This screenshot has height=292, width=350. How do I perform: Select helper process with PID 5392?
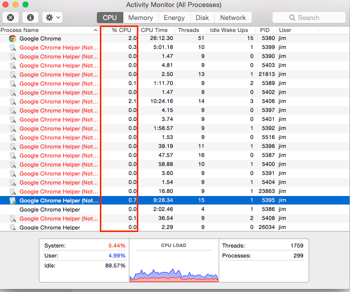tap(175, 128)
